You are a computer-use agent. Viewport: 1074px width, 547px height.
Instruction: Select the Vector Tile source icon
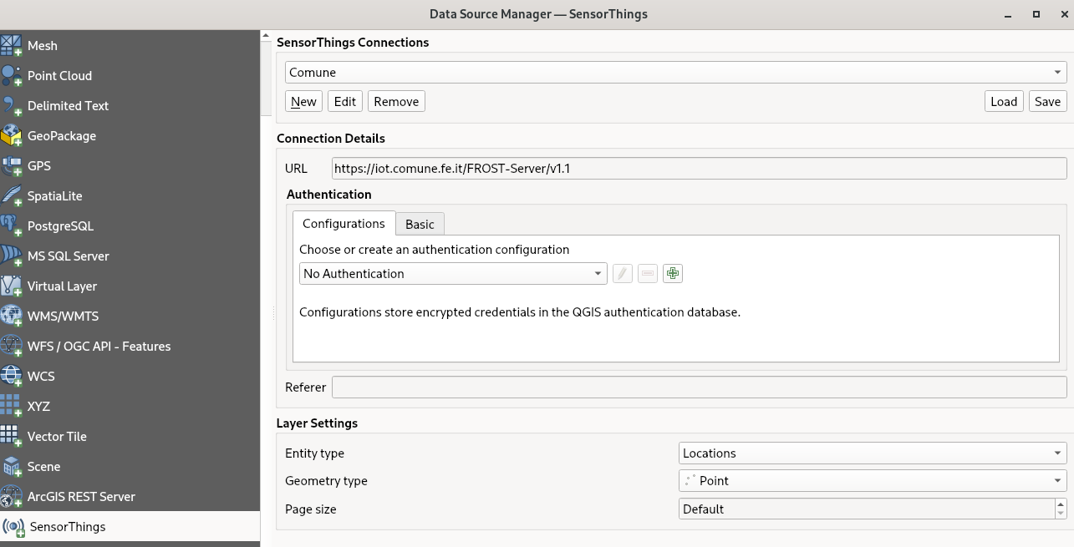12,437
